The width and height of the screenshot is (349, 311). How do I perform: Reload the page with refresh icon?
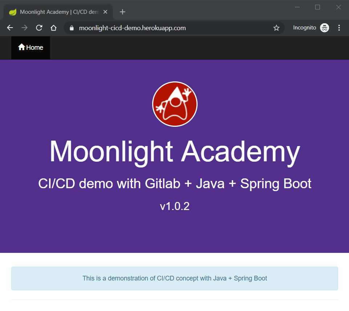(x=39, y=28)
